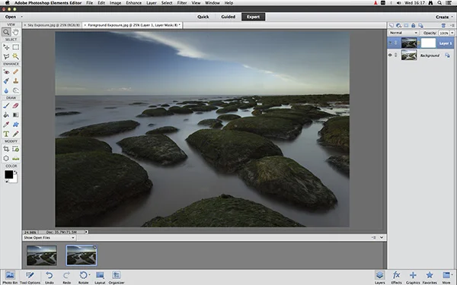Click the lock all pixels icon
Image resolution: width=457 pixels, height=285 pixels.
[414, 26]
